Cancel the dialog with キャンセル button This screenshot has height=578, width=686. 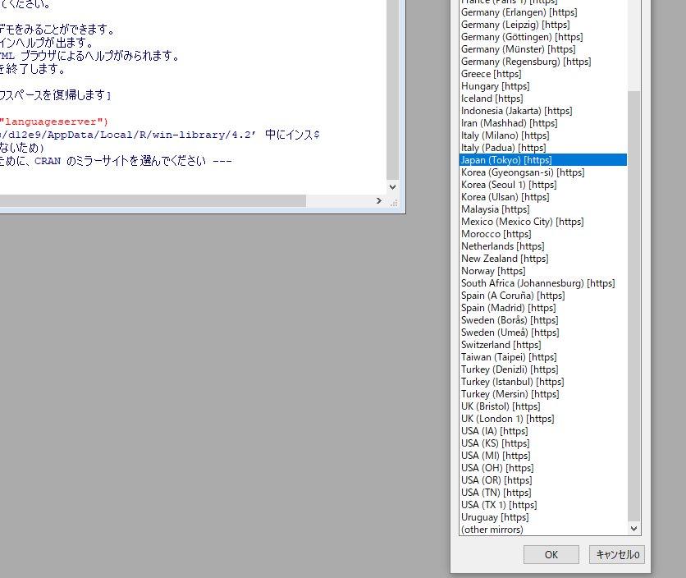[616, 554]
